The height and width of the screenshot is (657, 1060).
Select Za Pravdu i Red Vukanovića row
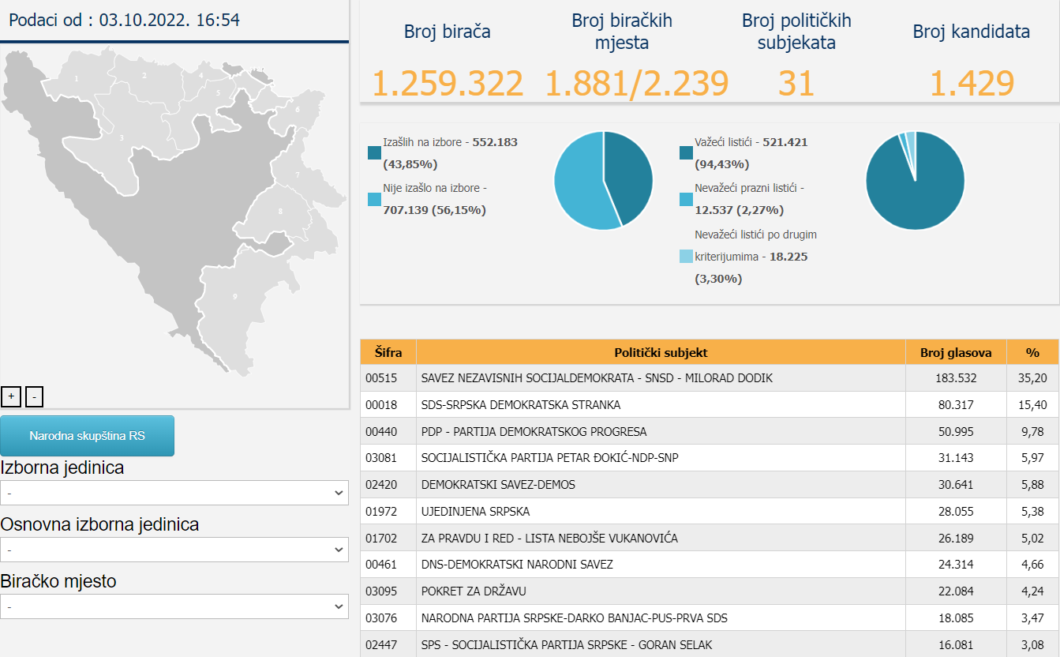tap(710, 539)
